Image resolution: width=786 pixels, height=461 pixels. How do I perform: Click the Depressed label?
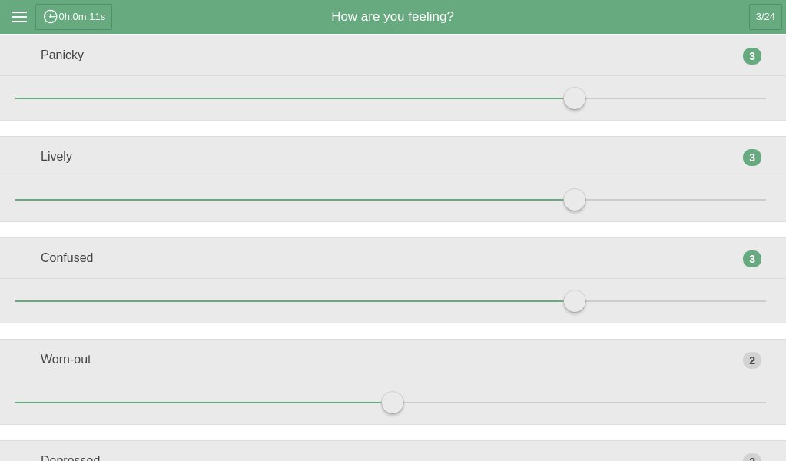point(70,458)
